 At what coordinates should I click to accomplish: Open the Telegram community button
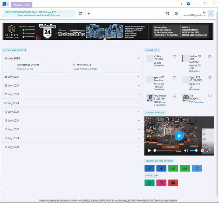tap(197, 168)
